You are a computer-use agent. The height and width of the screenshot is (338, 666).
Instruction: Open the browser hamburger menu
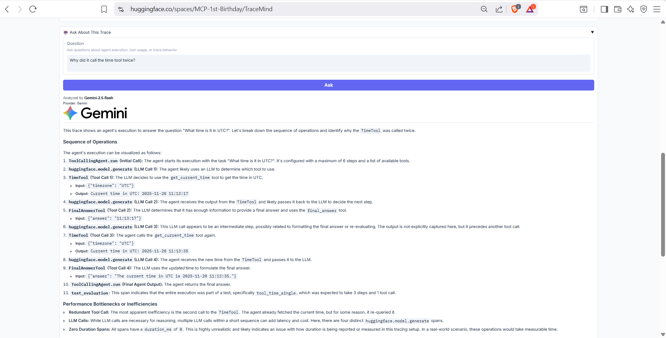pyautogui.click(x=657, y=9)
